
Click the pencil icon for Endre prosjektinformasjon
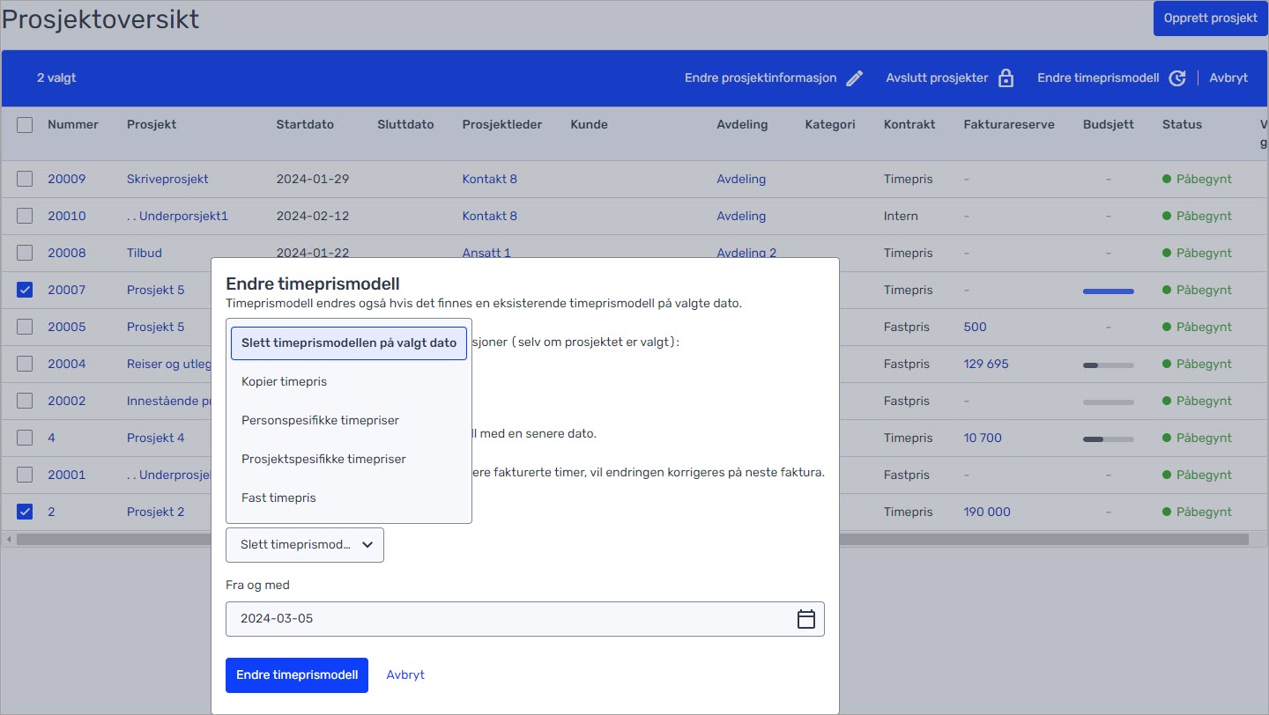tap(854, 78)
